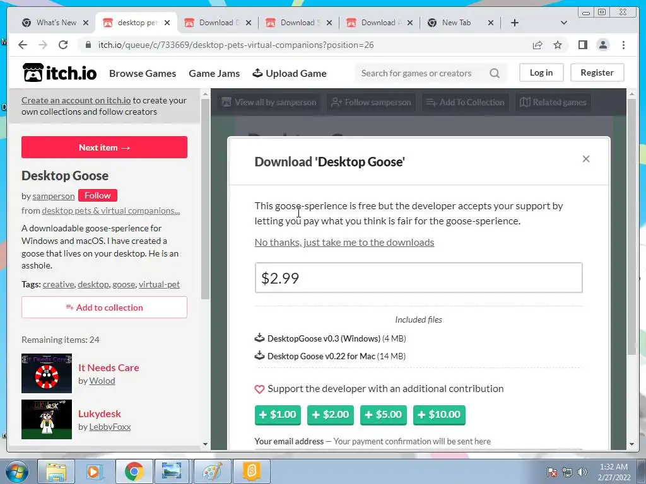Click Create an account on itch.io link
The image size is (646, 484).
(76, 100)
